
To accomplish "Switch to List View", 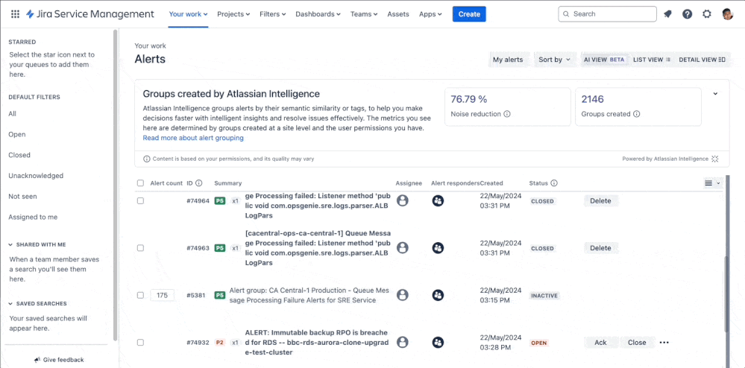I will point(651,60).
